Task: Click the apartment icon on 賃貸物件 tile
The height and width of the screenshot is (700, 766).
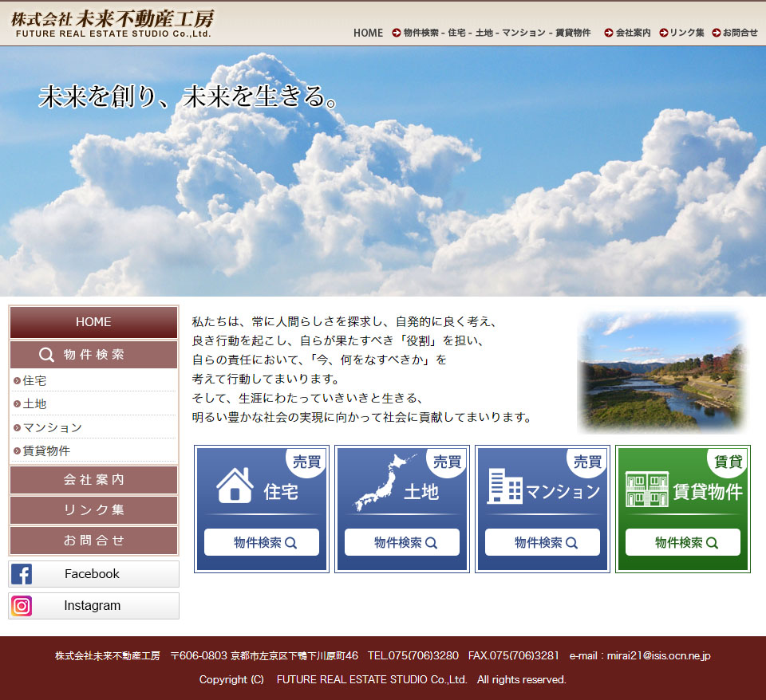Action: tap(646, 489)
